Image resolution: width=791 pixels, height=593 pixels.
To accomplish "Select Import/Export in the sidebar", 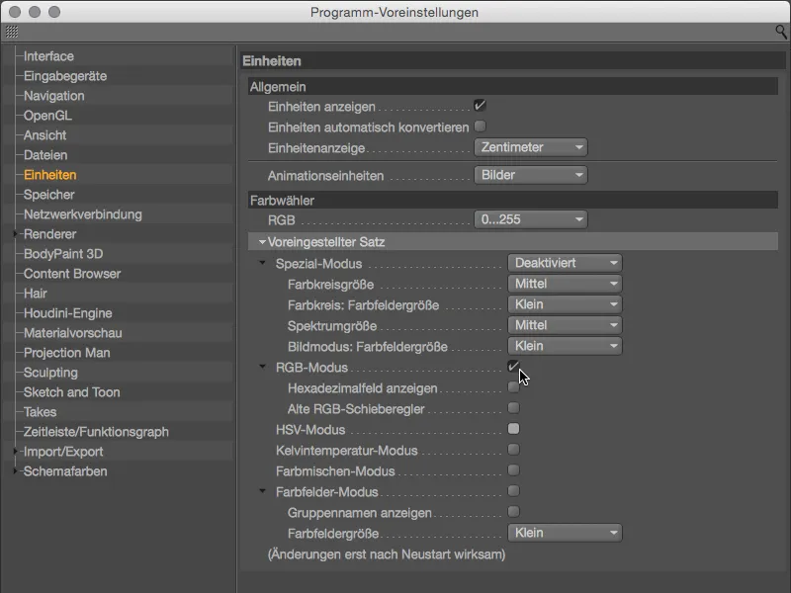I will (63, 452).
